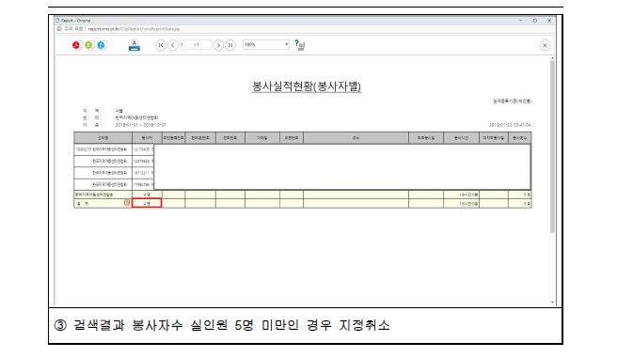Click the report title 봉사실적현황(봉사자별)

(x=307, y=86)
